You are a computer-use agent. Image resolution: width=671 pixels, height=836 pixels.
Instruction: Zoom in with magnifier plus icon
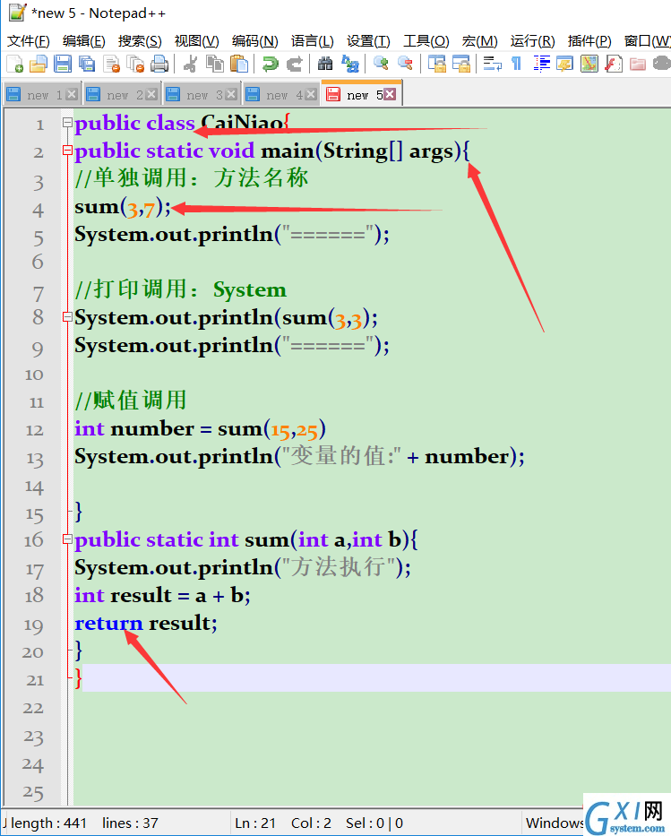(381, 64)
